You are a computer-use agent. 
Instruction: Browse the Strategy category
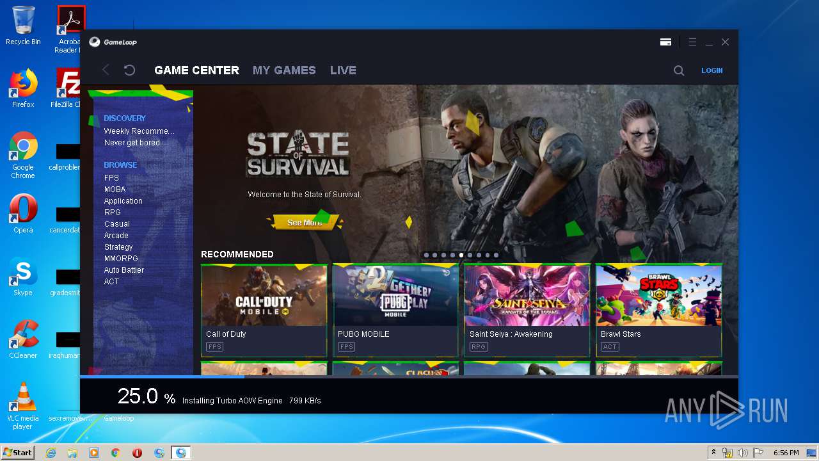coord(118,247)
